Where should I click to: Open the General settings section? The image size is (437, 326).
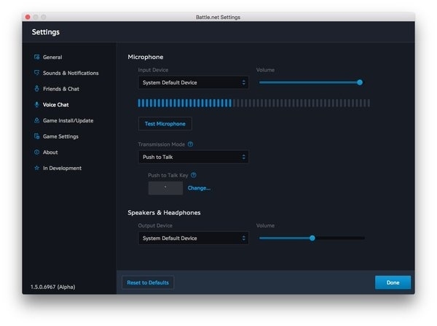(52, 57)
